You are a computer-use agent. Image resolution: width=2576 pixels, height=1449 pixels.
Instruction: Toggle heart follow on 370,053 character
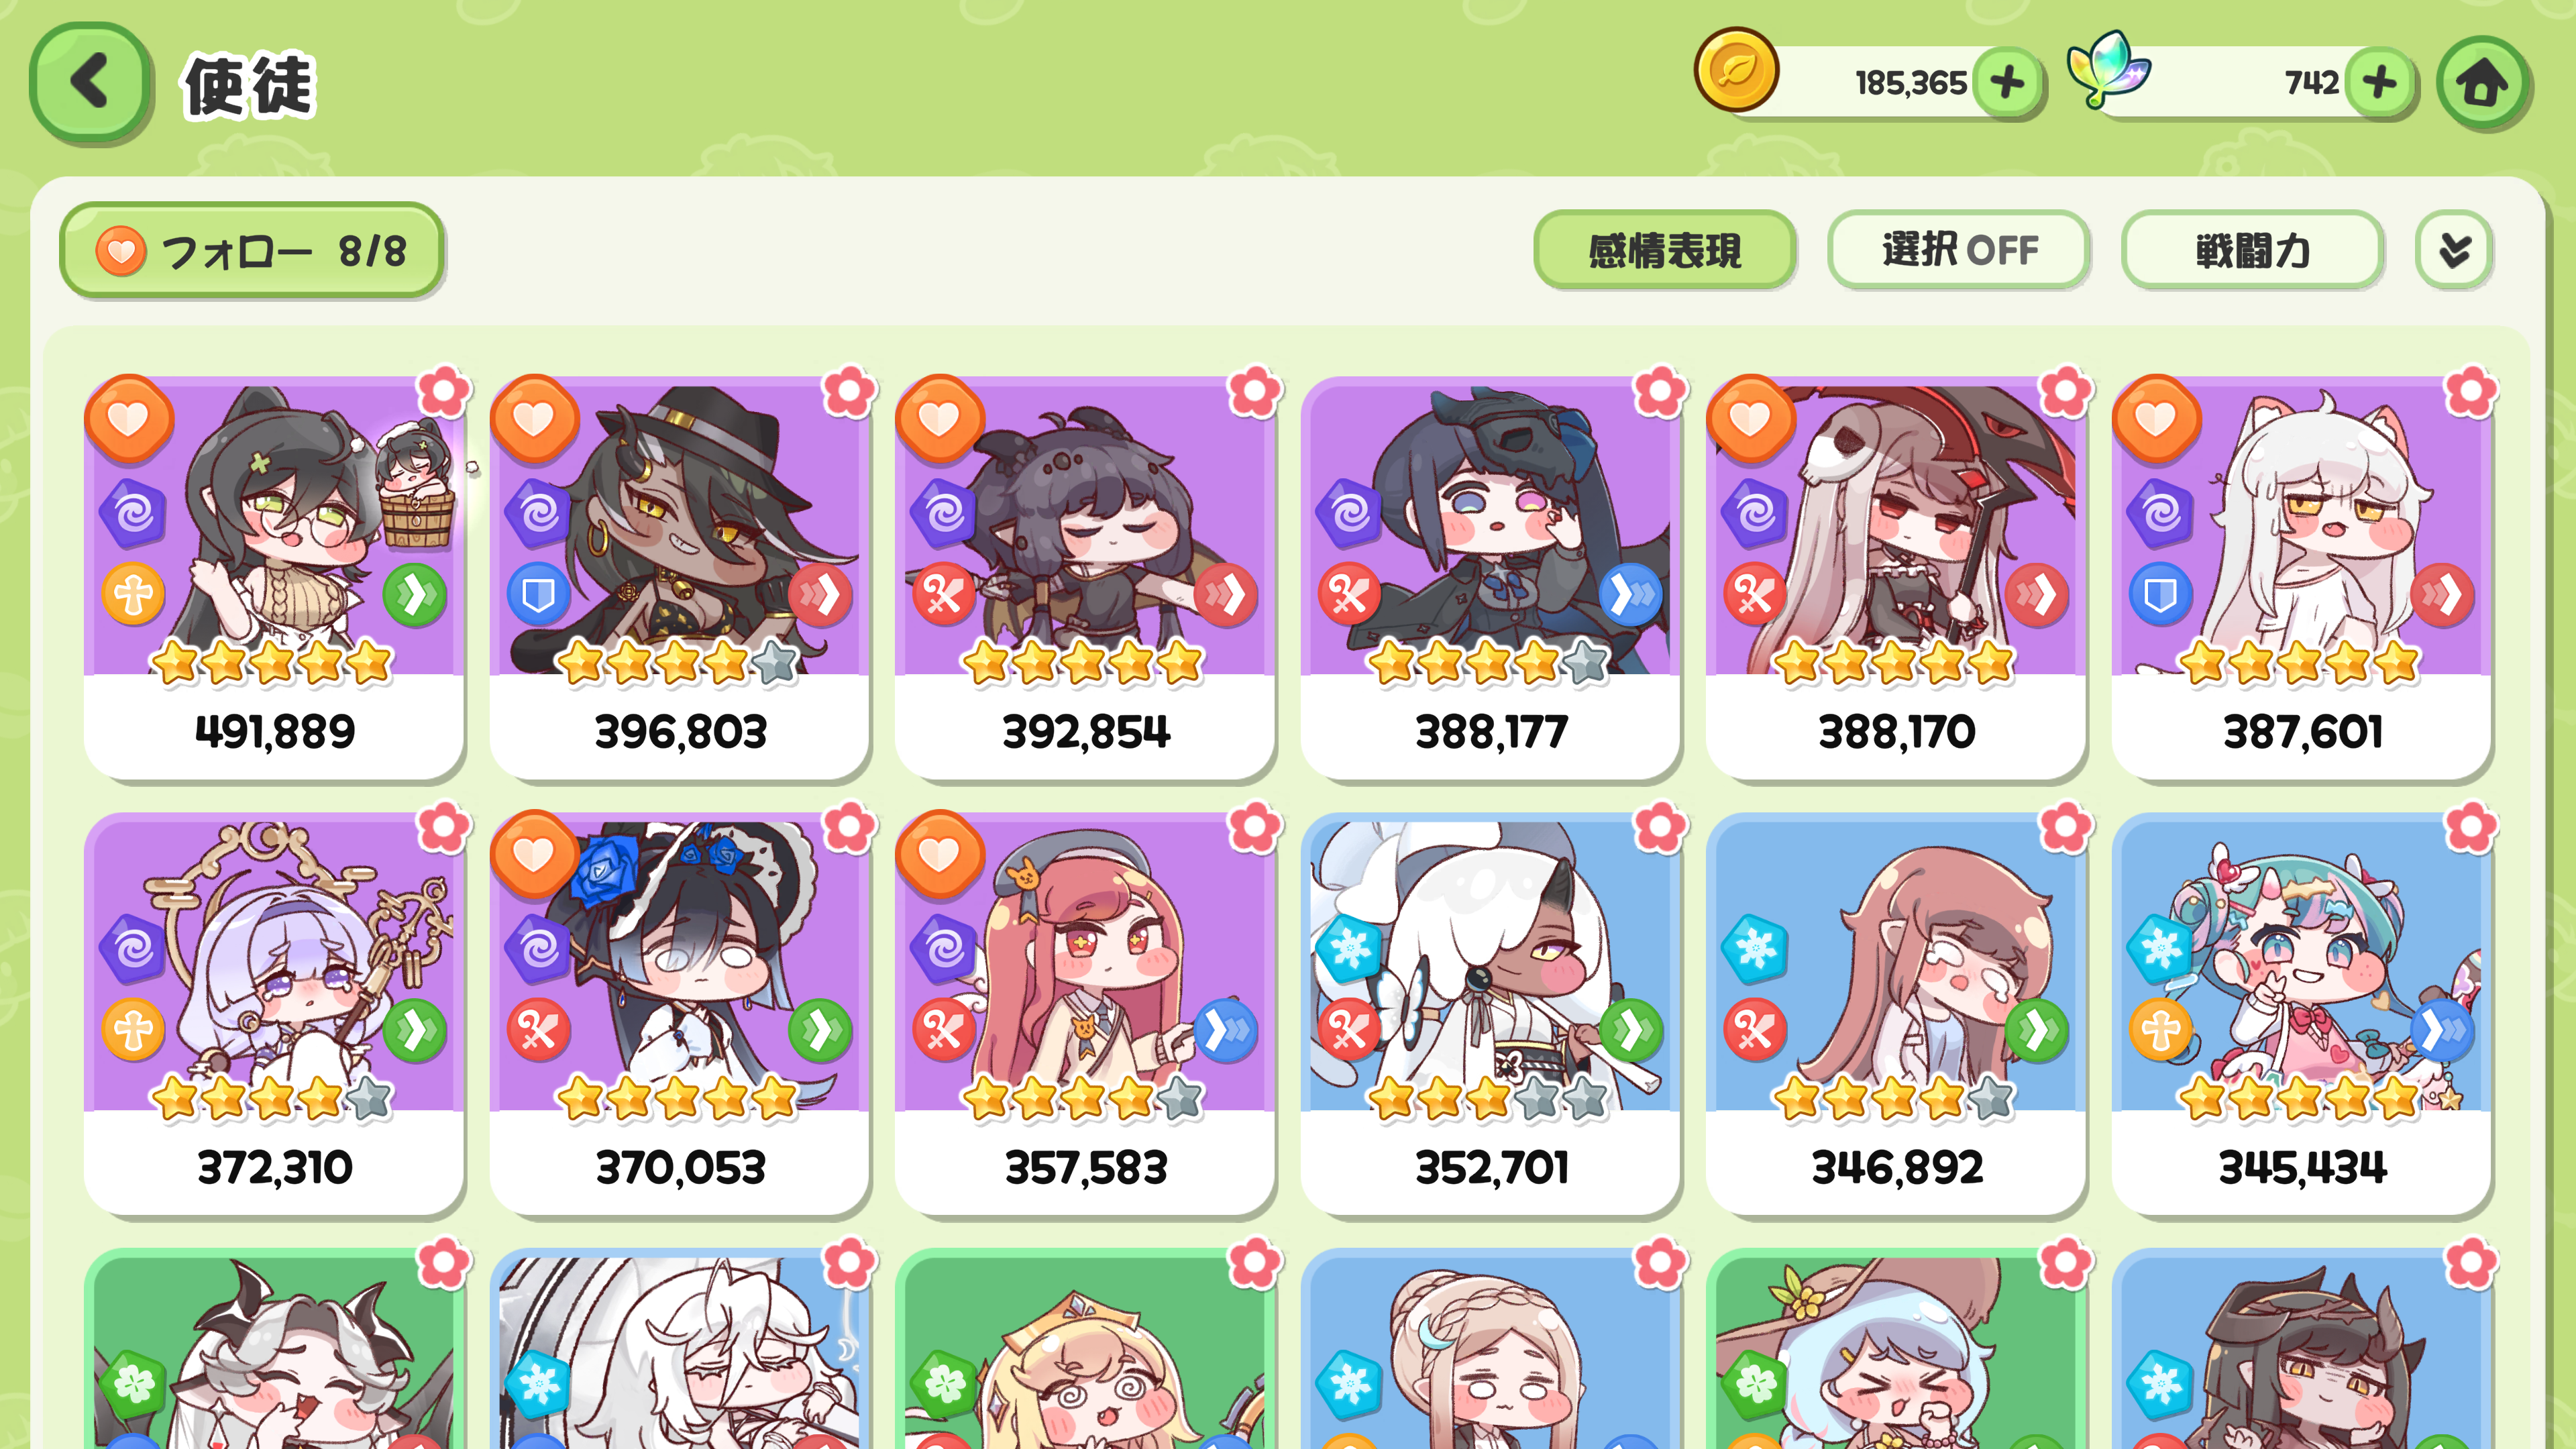[x=534, y=855]
